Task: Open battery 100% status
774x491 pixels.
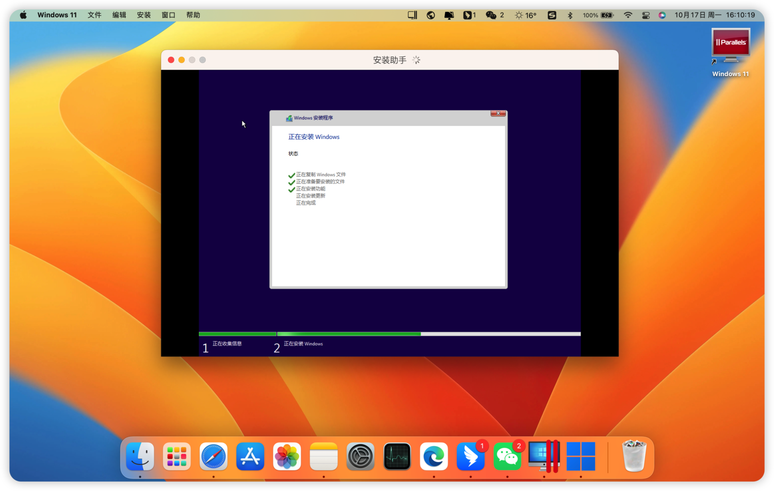Action: pyautogui.click(x=598, y=15)
